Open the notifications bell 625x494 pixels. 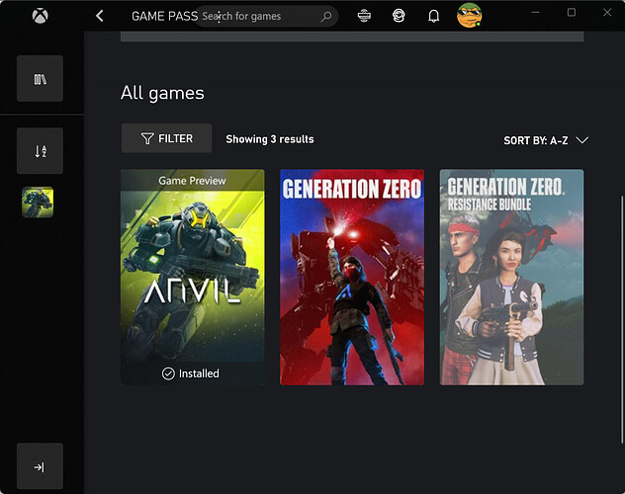point(434,17)
